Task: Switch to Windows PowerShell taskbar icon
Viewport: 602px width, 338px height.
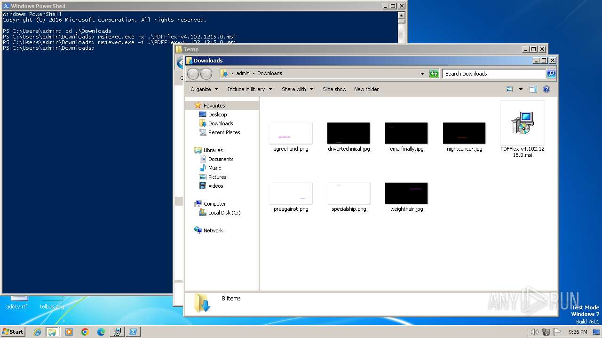Action: (x=133, y=332)
